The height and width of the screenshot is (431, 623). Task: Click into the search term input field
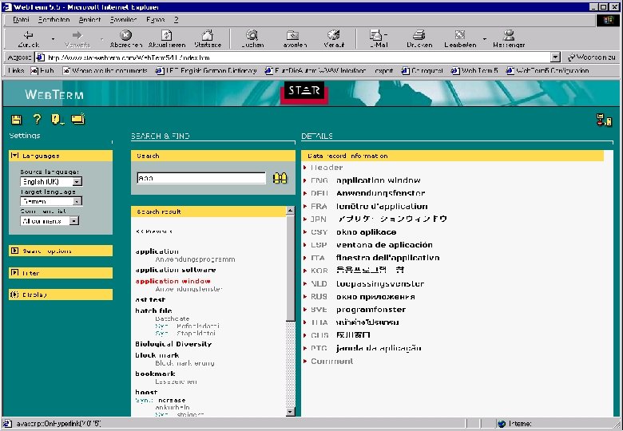(x=201, y=178)
